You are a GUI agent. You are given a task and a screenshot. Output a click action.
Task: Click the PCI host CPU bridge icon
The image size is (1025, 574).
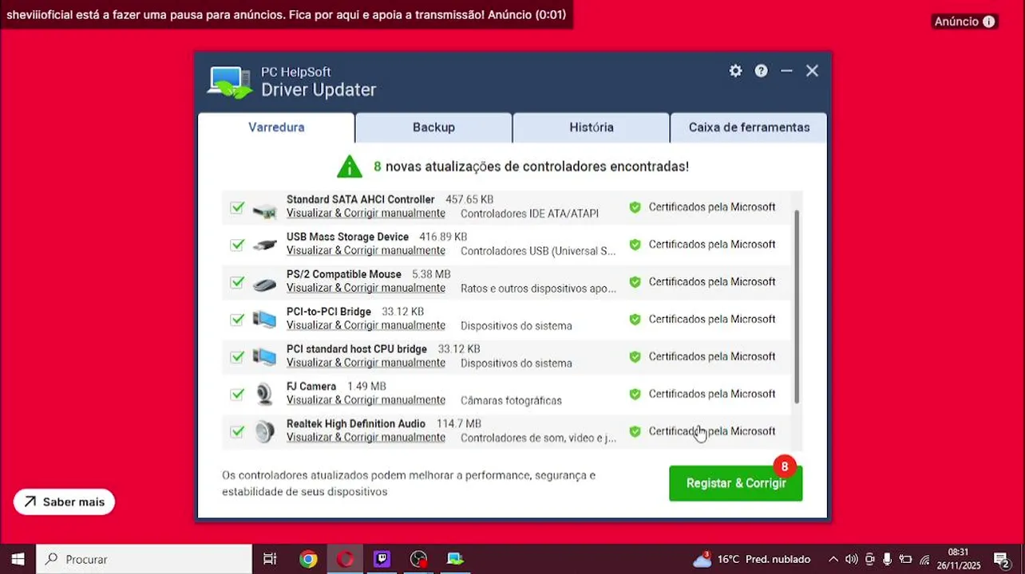[264, 357]
